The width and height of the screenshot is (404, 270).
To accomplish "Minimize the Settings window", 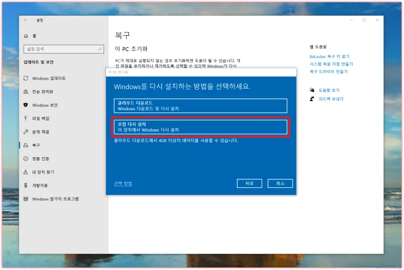I will 351,20.
